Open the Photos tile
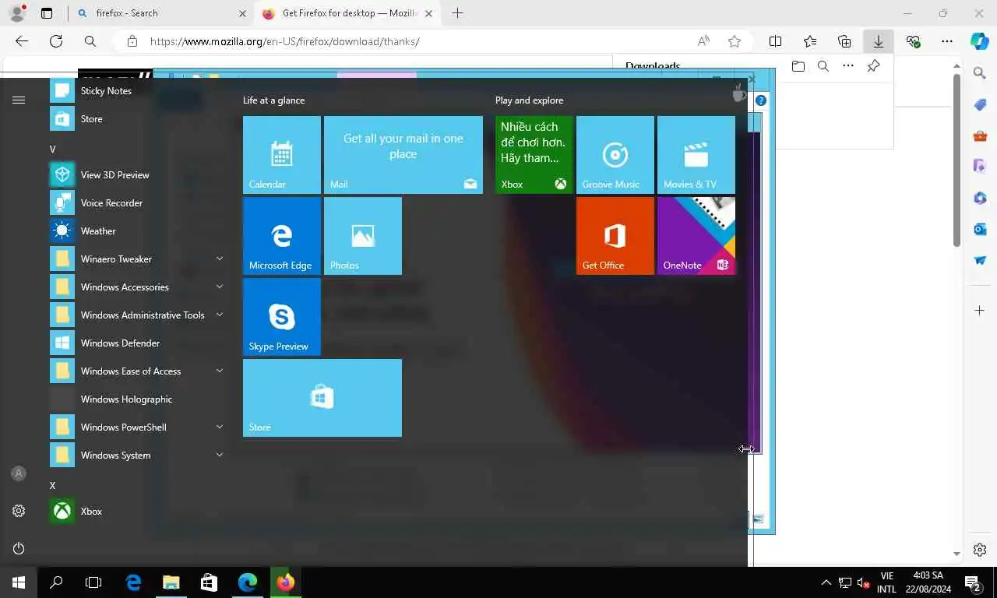This screenshot has height=598, width=997. click(363, 236)
